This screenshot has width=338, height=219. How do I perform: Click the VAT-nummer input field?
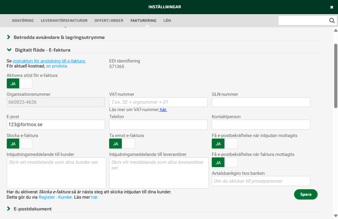158,102
